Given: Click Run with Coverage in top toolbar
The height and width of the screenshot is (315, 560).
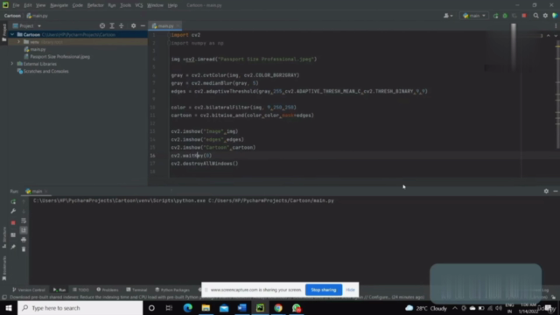Looking at the screenshot, I should (x=514, y=16).
